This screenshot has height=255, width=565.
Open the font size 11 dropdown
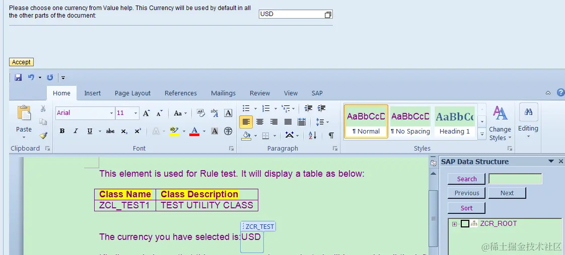point(136,113)
